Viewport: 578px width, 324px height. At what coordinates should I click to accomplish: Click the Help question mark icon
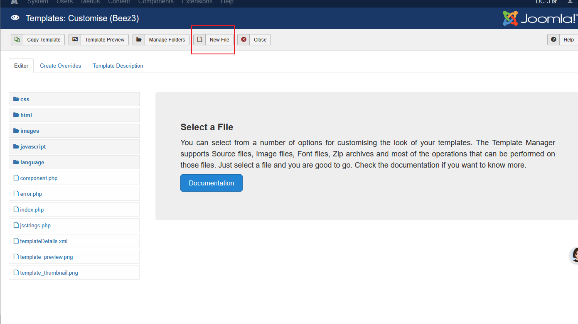tap(553, 40)
